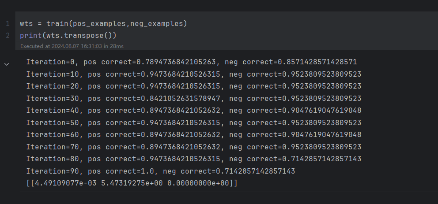438x204 pixels.
Task: Click the printed weights array line
Action: click(132, 183)
